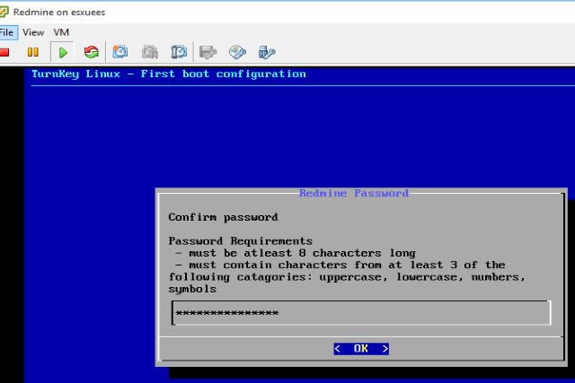The image size is (575, 383).
Task: Click the confirm password input field
Action: (361, 313)
